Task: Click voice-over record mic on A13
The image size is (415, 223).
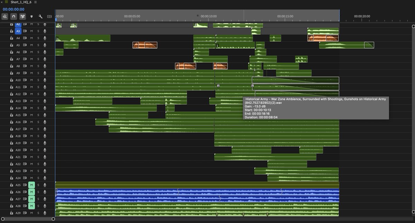Action: (x=45, y=101)
